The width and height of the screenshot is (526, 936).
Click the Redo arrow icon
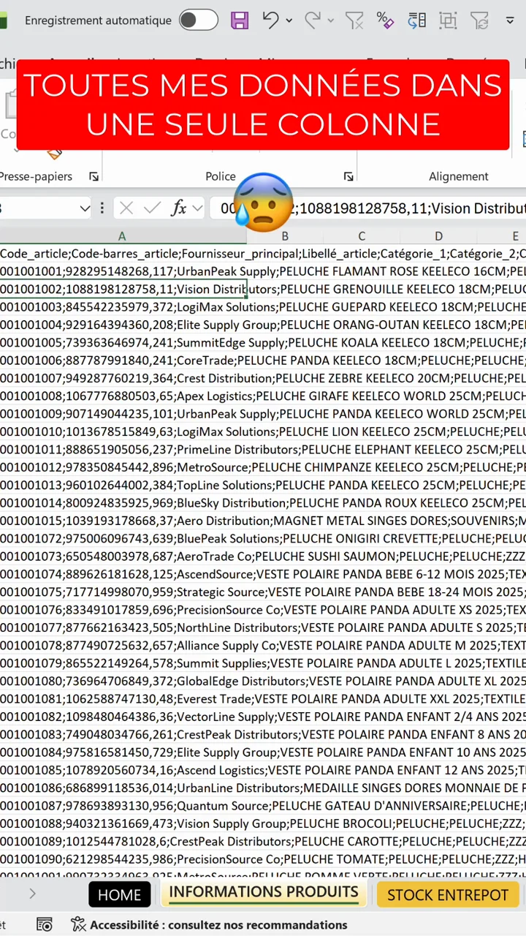coord(313,20)
